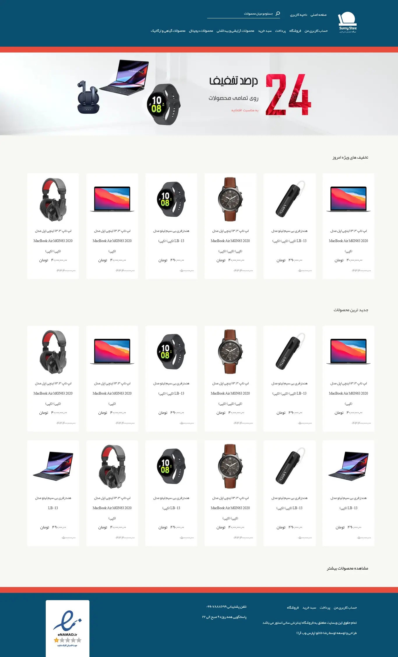Viewport: 398px width, 657px height.
Task: Open محصولات دیجیتال menu item
Action: (x=201, y=31)
